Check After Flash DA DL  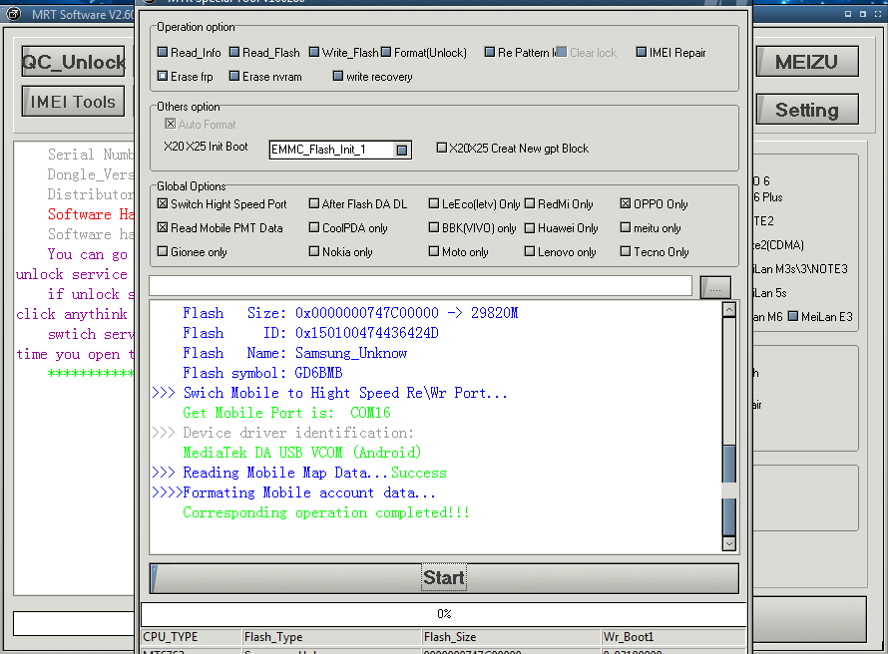(314, 203)
